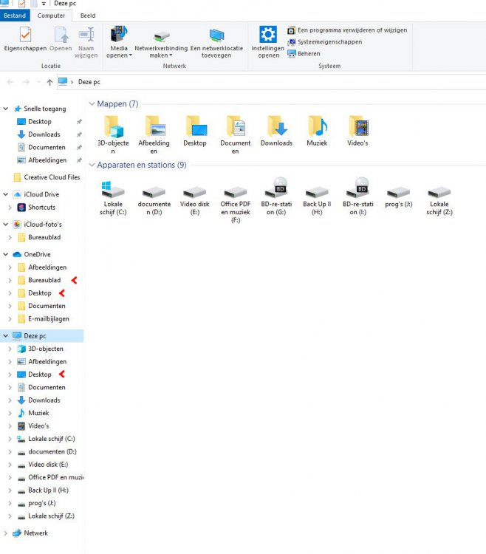Select Video disk (E:) in sidebar tree

pyautogui.click(x=48, y=465)
